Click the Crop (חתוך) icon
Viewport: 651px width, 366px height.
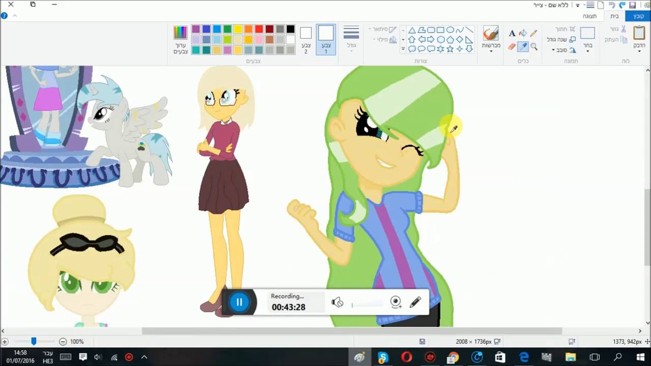pos(572,29)
